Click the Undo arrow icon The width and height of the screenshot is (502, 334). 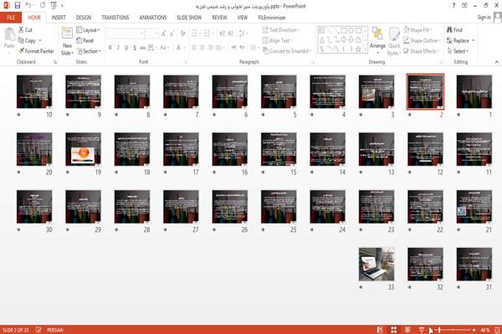(28, 6)
